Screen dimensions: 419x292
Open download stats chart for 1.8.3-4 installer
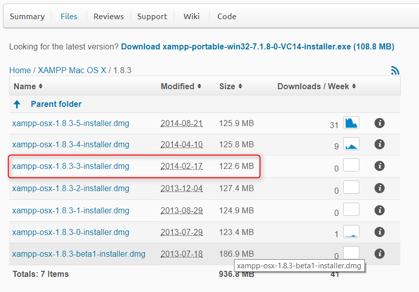click(x=351, y=144)
